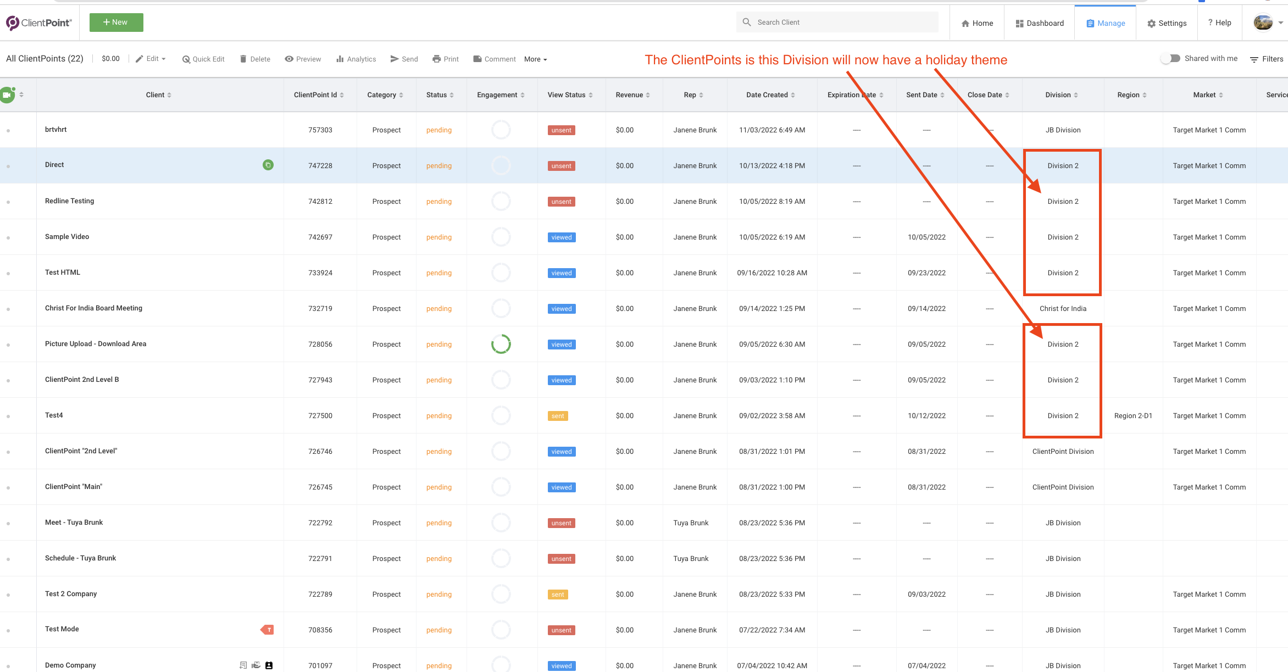
Task: Click the ClientPoint logo
Action: pyautogui.click(x=39, y=23)
